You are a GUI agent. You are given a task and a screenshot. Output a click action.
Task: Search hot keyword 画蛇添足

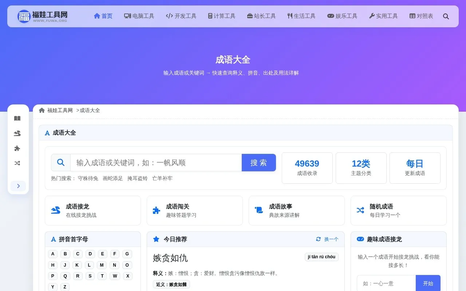coord(113,178)
